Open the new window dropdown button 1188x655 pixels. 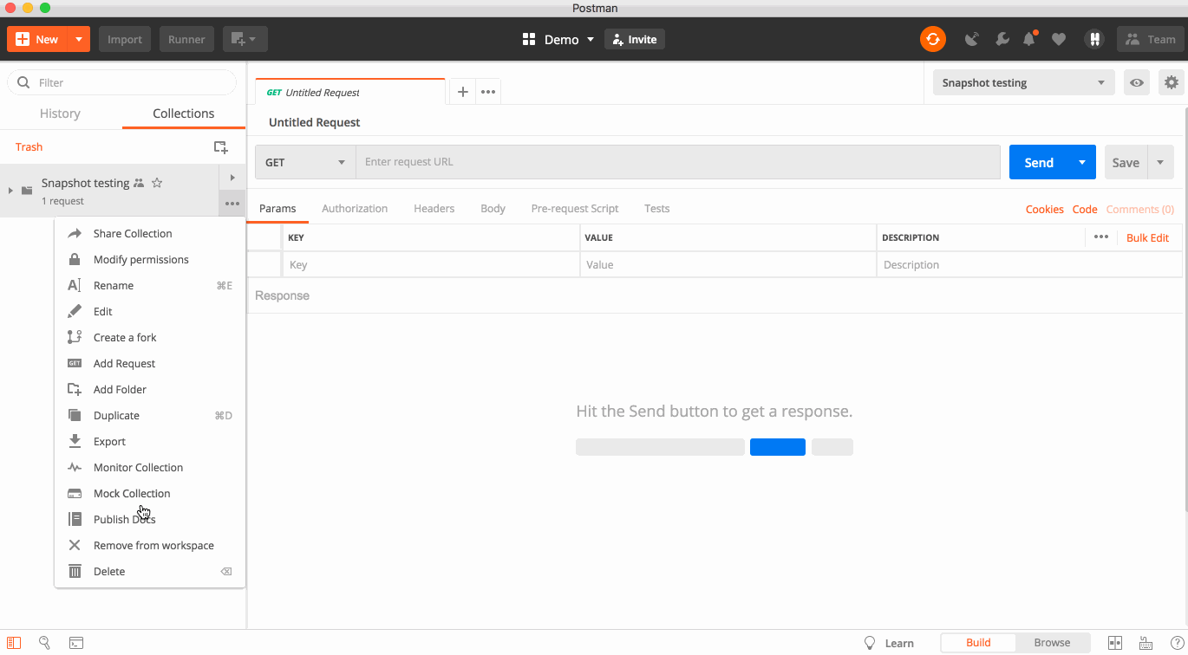coord(245,39)
